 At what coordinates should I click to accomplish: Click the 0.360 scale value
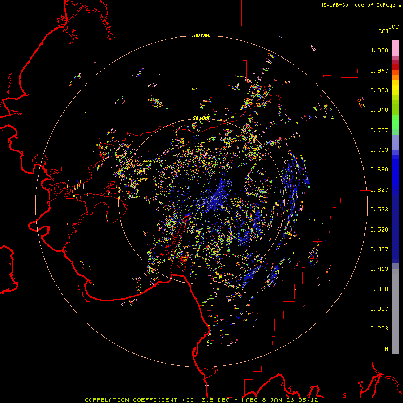click(x=379, y=289)
